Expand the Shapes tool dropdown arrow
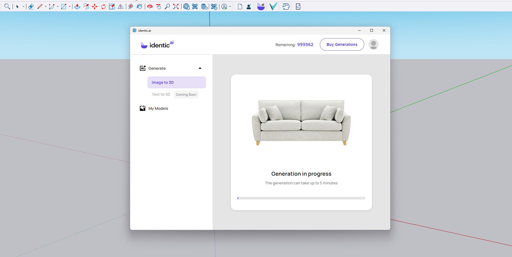This screenshot has width=512, height=257. [x=70, y=7]
